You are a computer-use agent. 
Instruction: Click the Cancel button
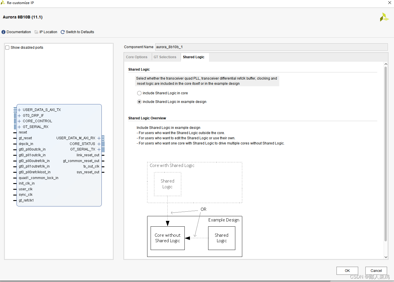(x=376, y=270)
